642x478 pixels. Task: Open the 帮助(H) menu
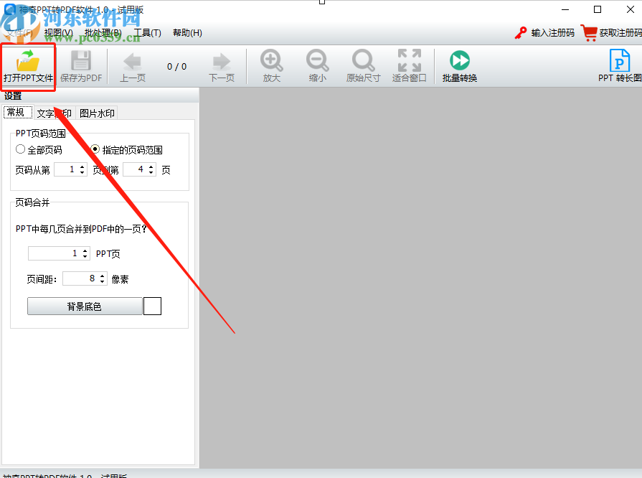point(187,32)
